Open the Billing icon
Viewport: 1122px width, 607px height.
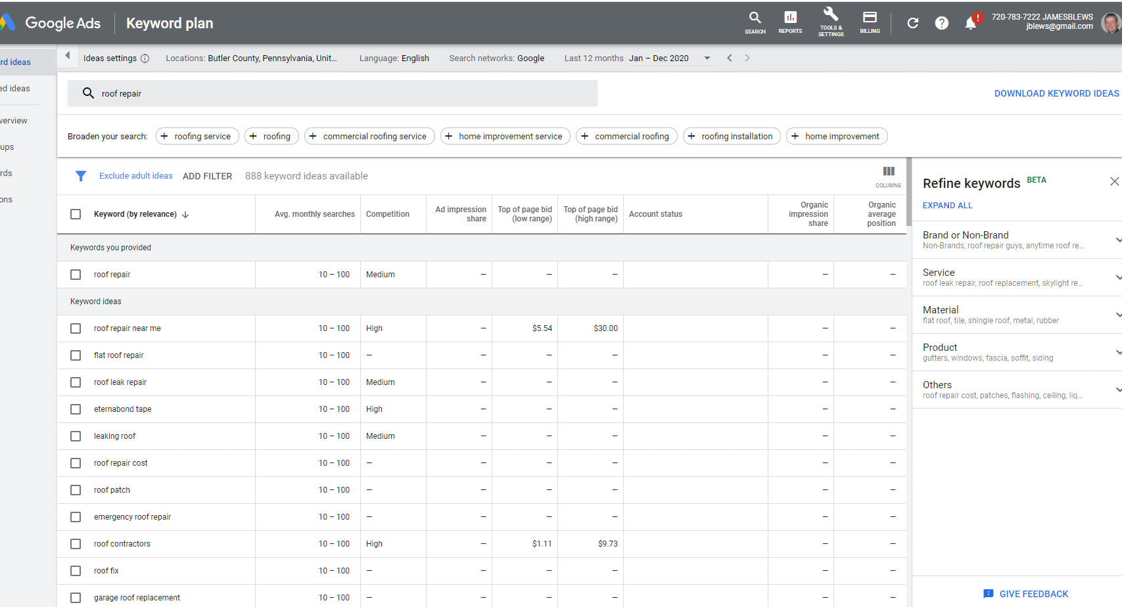click(870, 22)
